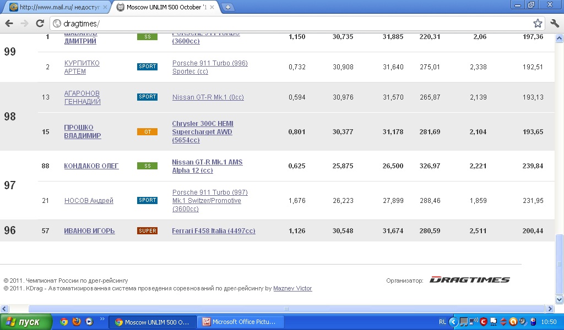Image resolution: width=564 pixels, height=330 pixels.
Task: Switch to Microsoft Office Picture Manager taskbar button
Action: pos(240,322)
